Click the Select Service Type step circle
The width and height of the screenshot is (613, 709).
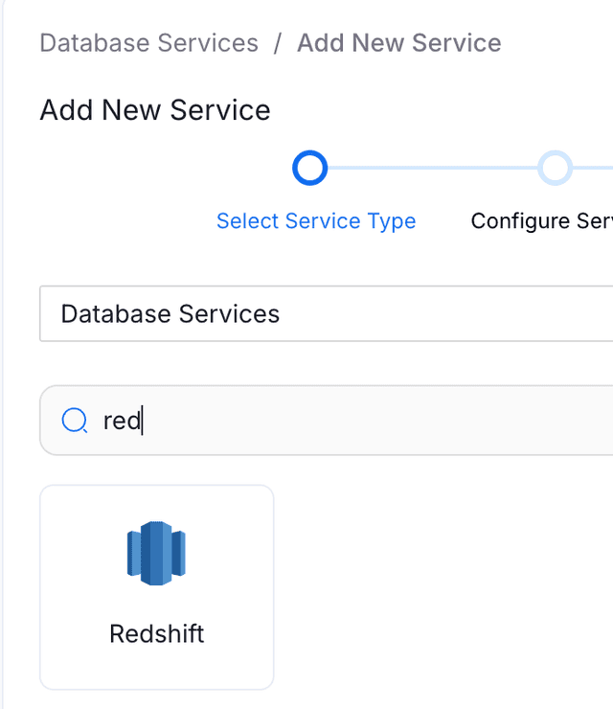[309, 168]
